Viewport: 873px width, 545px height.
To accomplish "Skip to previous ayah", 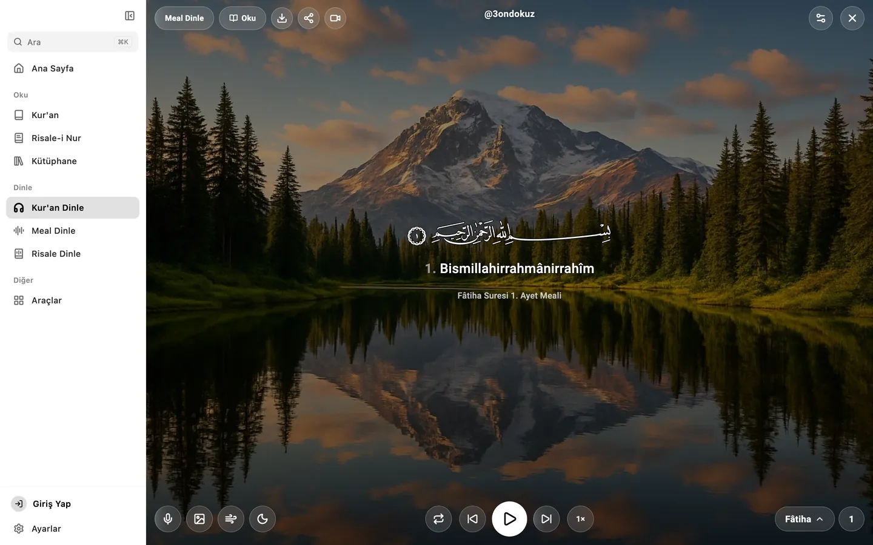I will (473, 519).
